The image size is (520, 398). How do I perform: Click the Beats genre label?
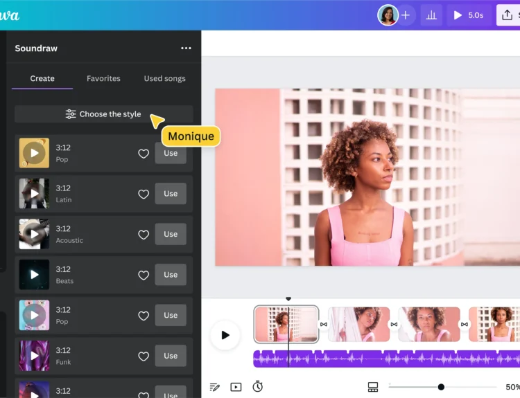click(64, 281)
